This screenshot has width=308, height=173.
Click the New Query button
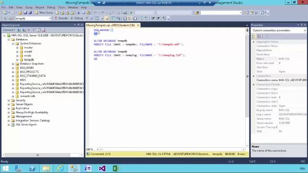[x=44, y=13]
